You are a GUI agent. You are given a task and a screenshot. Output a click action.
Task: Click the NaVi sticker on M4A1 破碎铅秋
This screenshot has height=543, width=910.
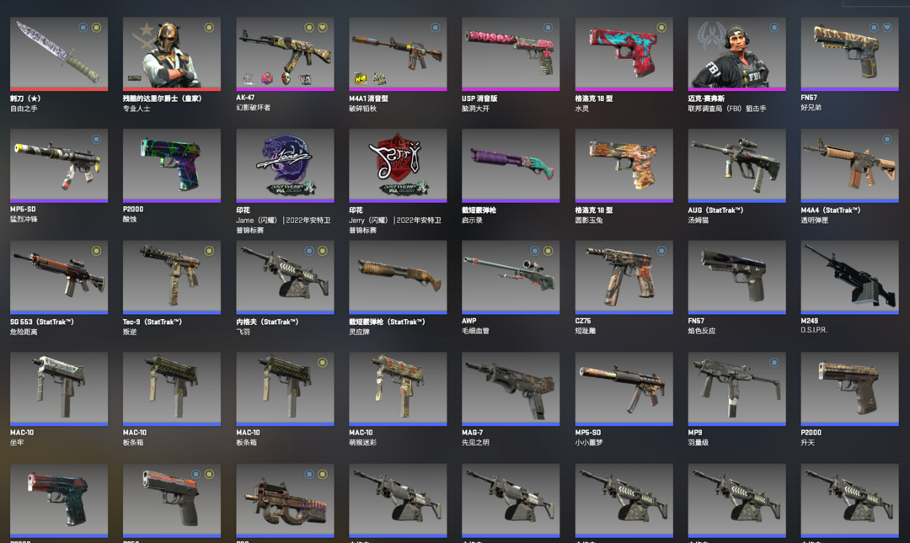point(361,78)
